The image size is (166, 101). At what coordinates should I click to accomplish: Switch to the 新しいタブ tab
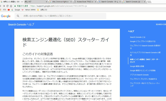click(36, 2)
